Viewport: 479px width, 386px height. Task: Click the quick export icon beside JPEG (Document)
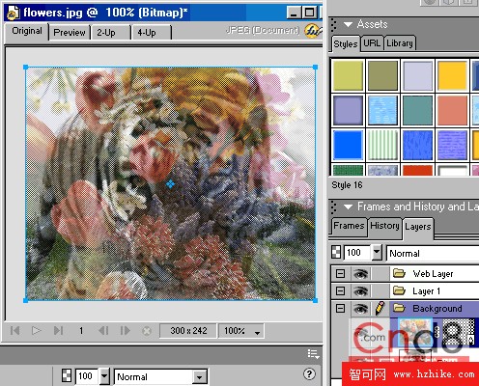coord(313,31)
